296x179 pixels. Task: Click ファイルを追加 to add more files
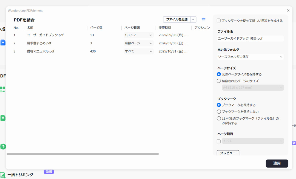pos(176,19)
